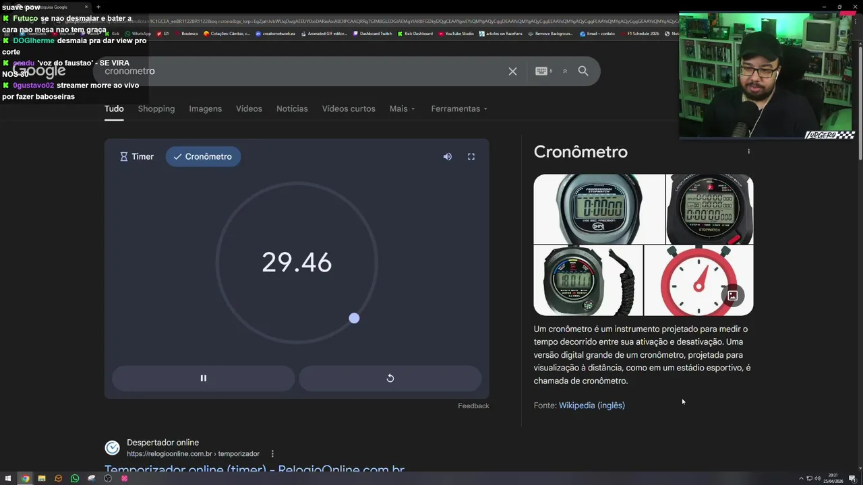
Task: Open the Bradesco bookmark
Action: (x=187, y=34)
